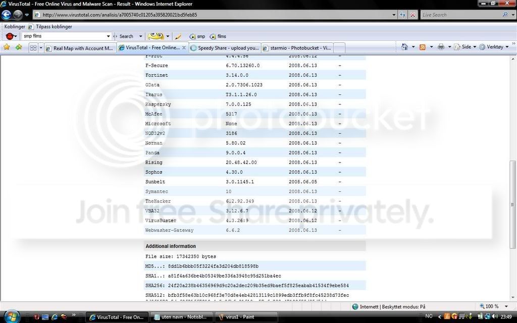The width and height of the screenshot is (517, 323).
Task: Refresh the page with the refresh icon
Action: tap(402, 15)
